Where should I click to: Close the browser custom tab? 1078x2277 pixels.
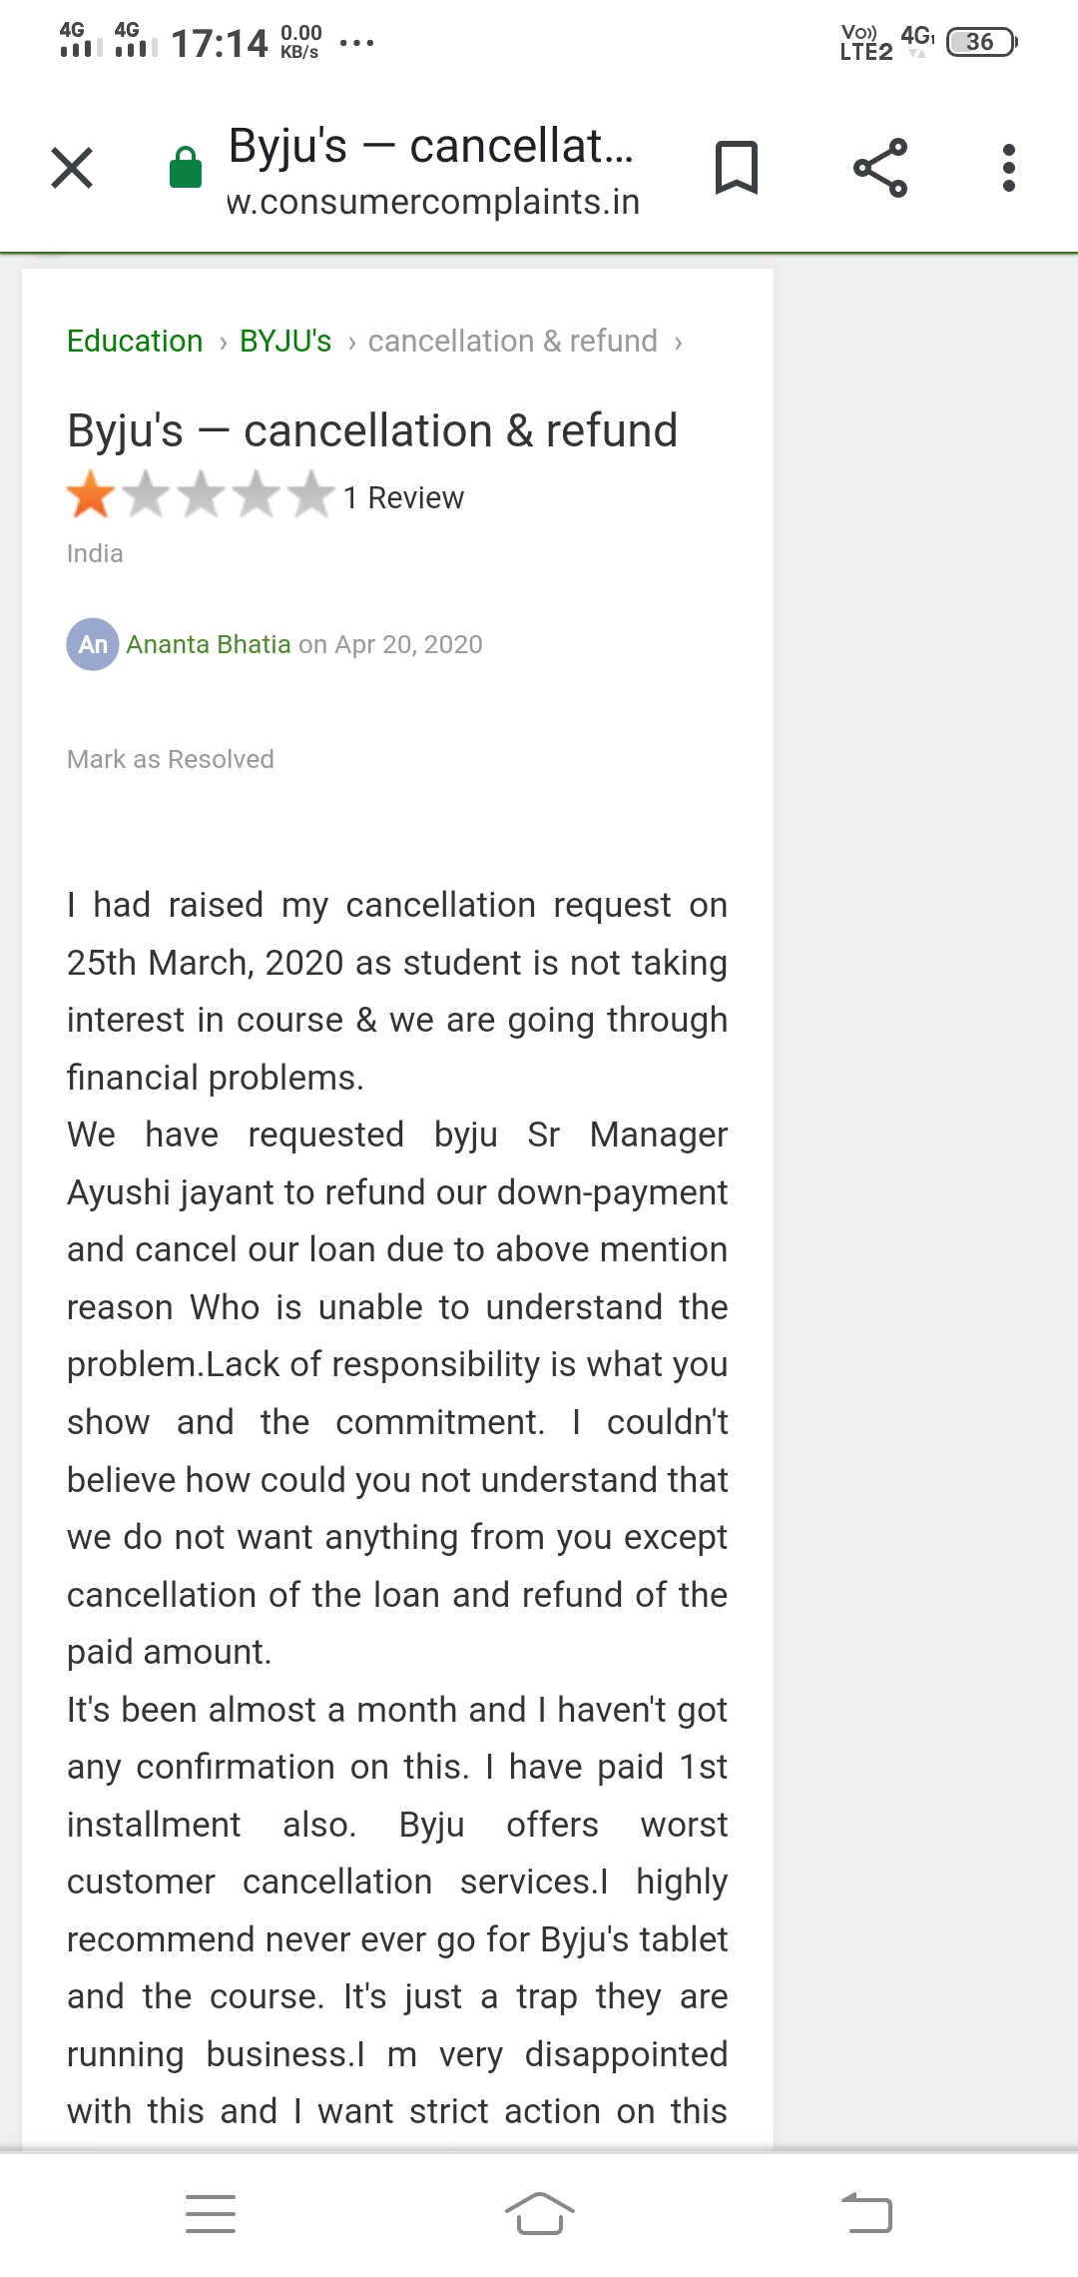point(72,168)
